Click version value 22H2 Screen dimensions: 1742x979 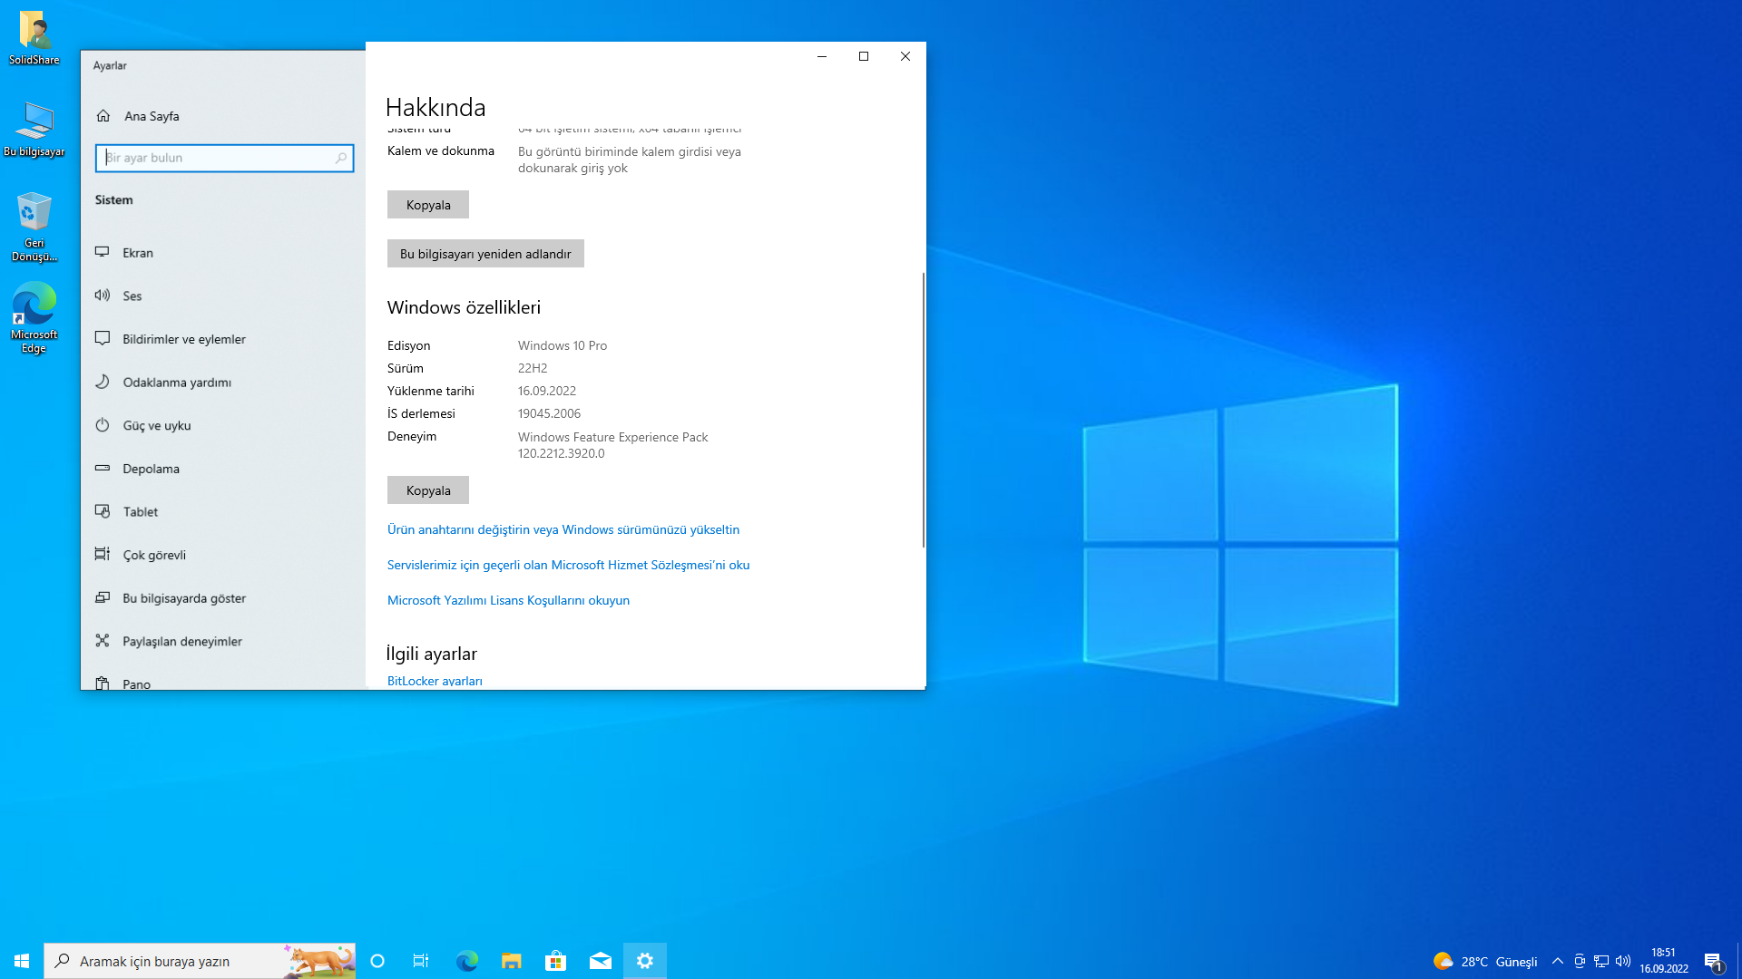point(533,368)
